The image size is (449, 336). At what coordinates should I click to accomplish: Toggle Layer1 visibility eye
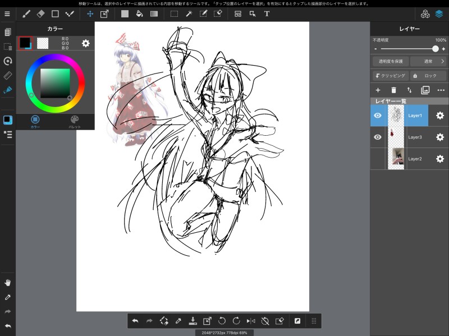point(378,116)
